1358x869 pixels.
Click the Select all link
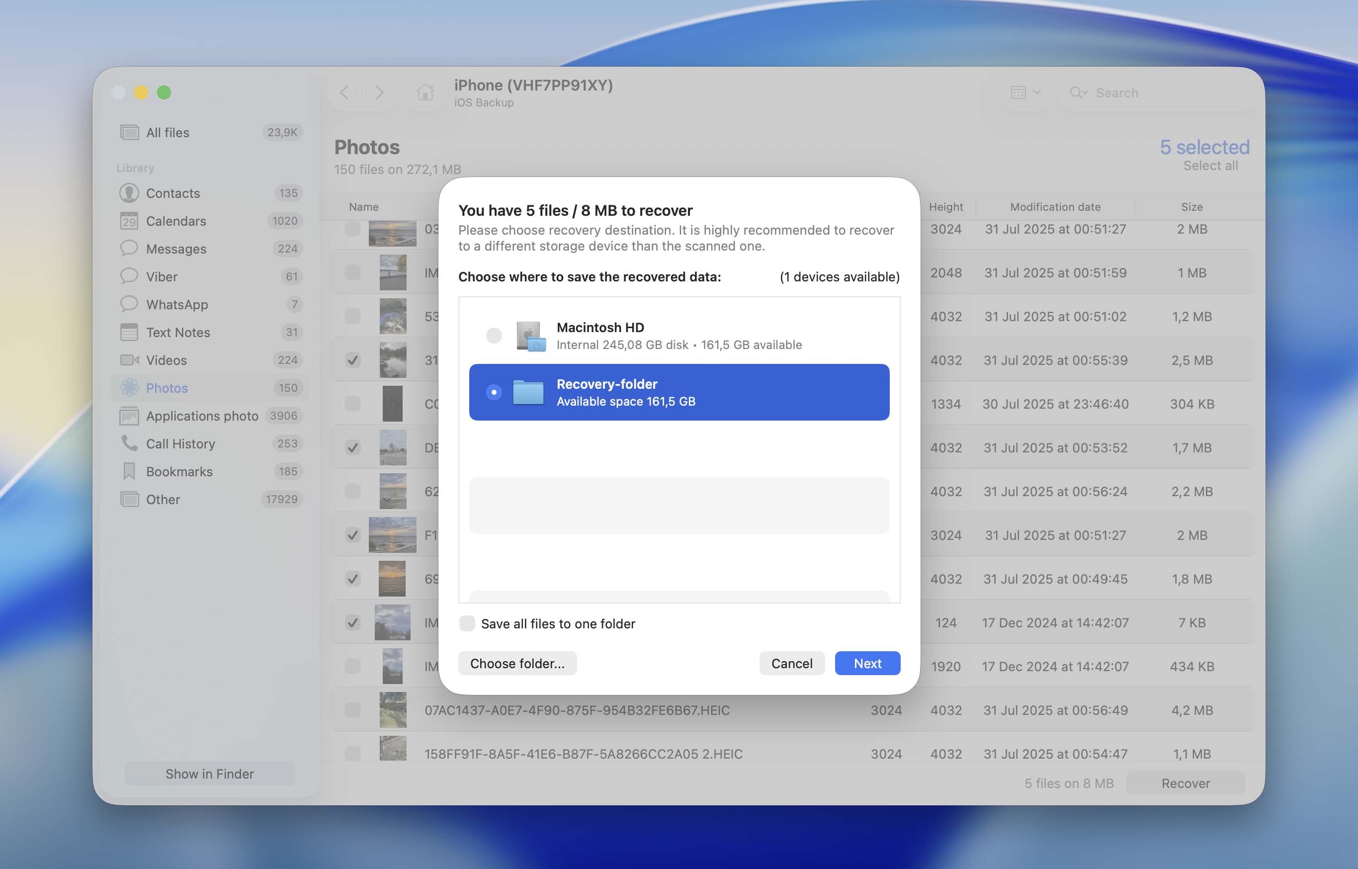click(x=1210, y=166)
